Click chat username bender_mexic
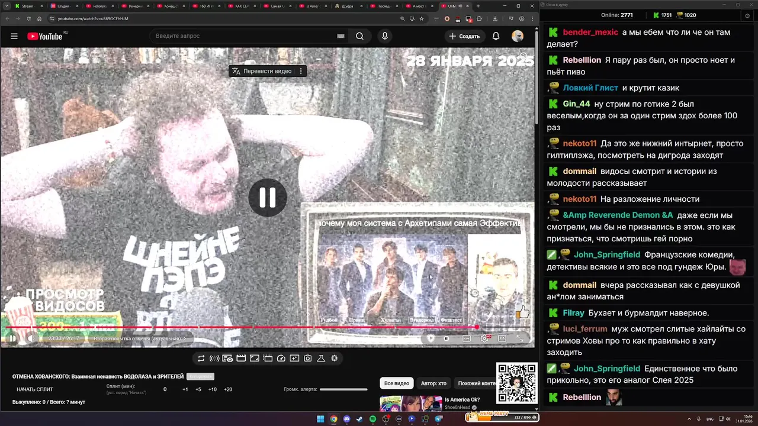The height and width of the screenshot is (426, 758). pyautogui.click(x=590, y=33)
